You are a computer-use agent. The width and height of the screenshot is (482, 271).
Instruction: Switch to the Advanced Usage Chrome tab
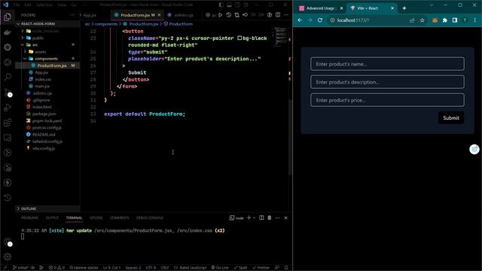click(321, 8)
